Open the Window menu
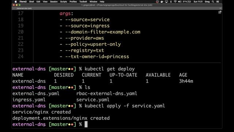The width and height of the screenshot is (234, 132). pos(93,1)
